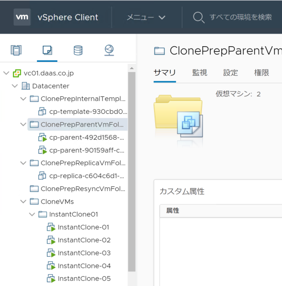
Task: Select the cp-parent-90159aff tree row
Action: pyautogui.click(x=87, y=150)
